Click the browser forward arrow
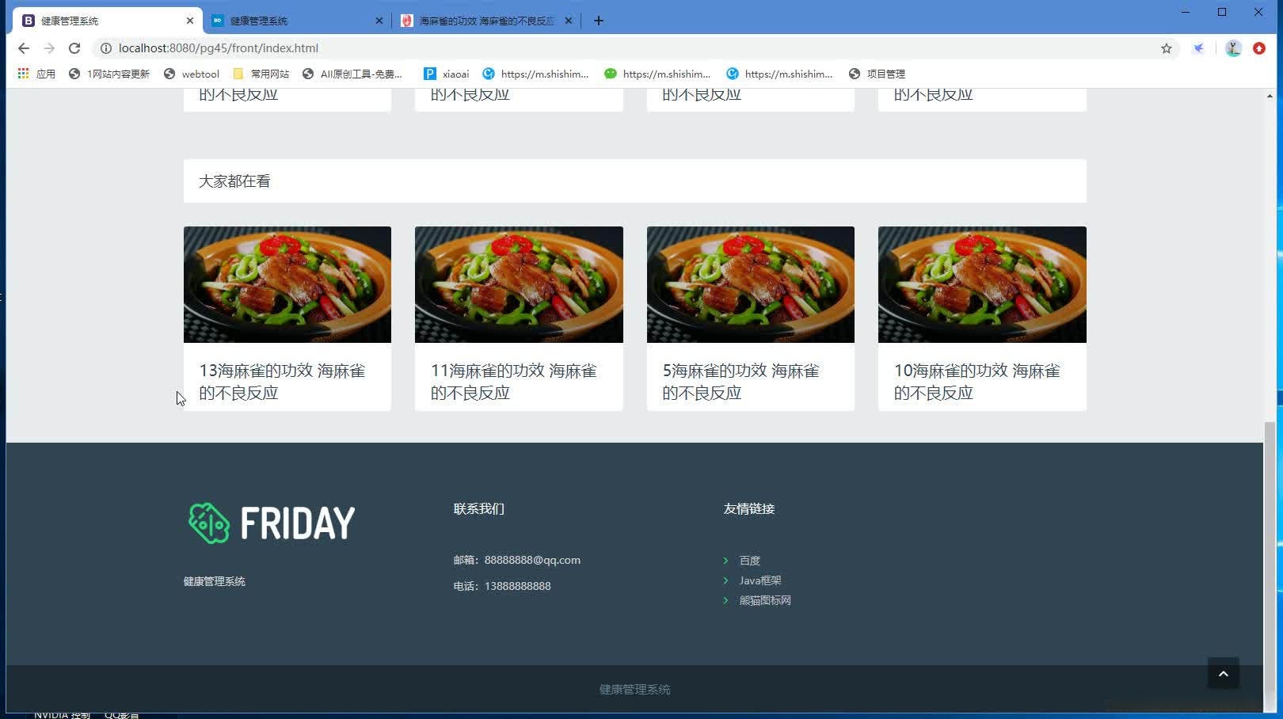Viewport: 1283px width, 719px height. pos(49,48)
